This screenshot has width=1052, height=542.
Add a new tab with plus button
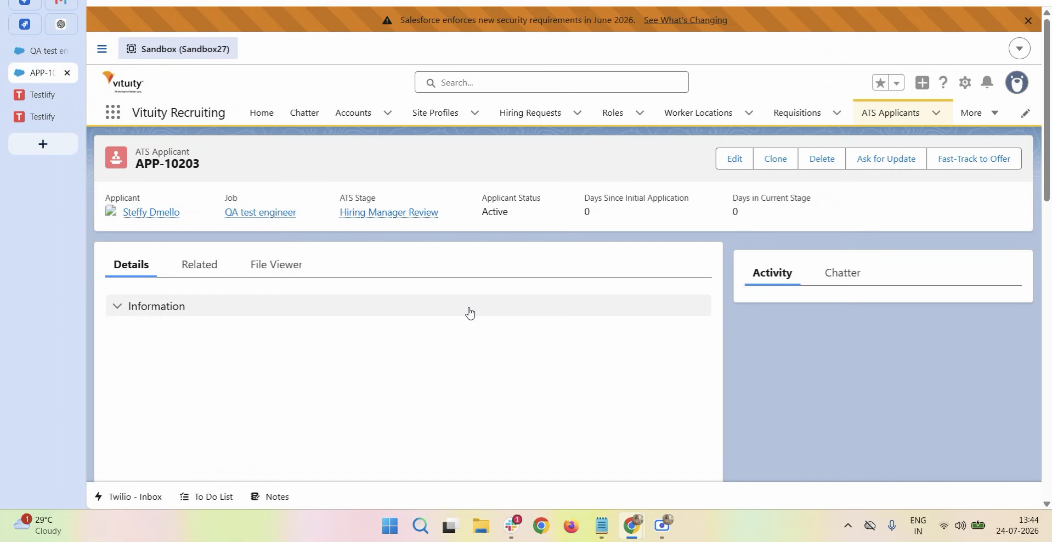pyautogui.click(x=43, y=144)
